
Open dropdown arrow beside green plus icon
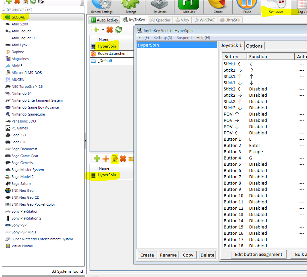[x=103, y=30]
